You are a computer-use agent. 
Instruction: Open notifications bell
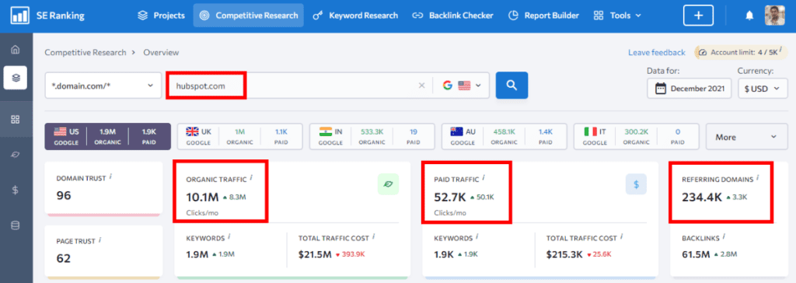coord(749,16)
